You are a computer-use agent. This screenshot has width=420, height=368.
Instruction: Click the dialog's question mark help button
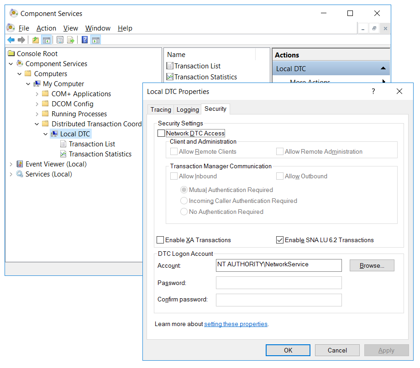(373, 91)
